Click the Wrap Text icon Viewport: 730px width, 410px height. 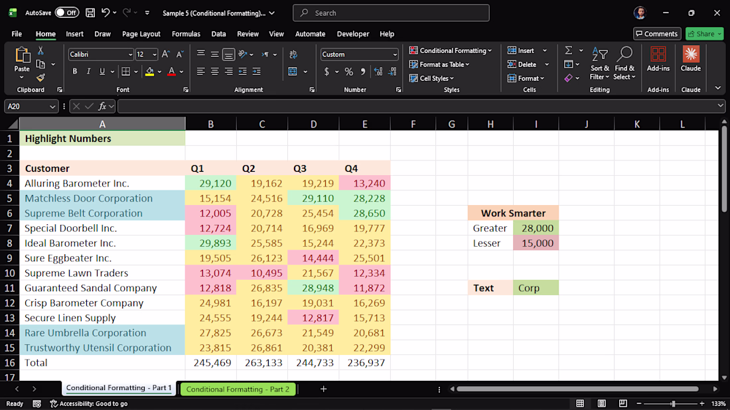coord(293,54)
